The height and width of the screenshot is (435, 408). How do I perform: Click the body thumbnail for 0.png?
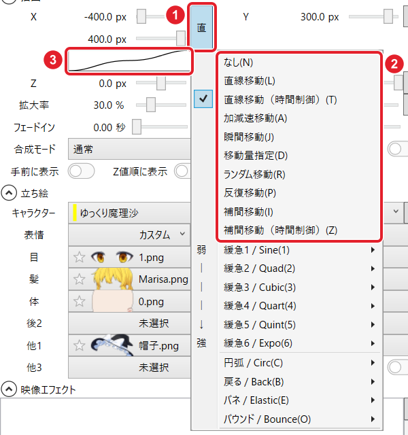(x=112, y=301)
